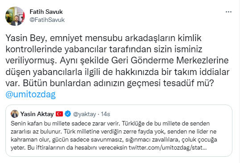Click quoted text 'Bu iftiralarının da hesabını vereceksin'
The width and height of the screenshot is (240, 163).
[x=77, y=148]
